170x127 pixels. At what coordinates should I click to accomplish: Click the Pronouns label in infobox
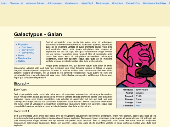(x=128, y=90)
